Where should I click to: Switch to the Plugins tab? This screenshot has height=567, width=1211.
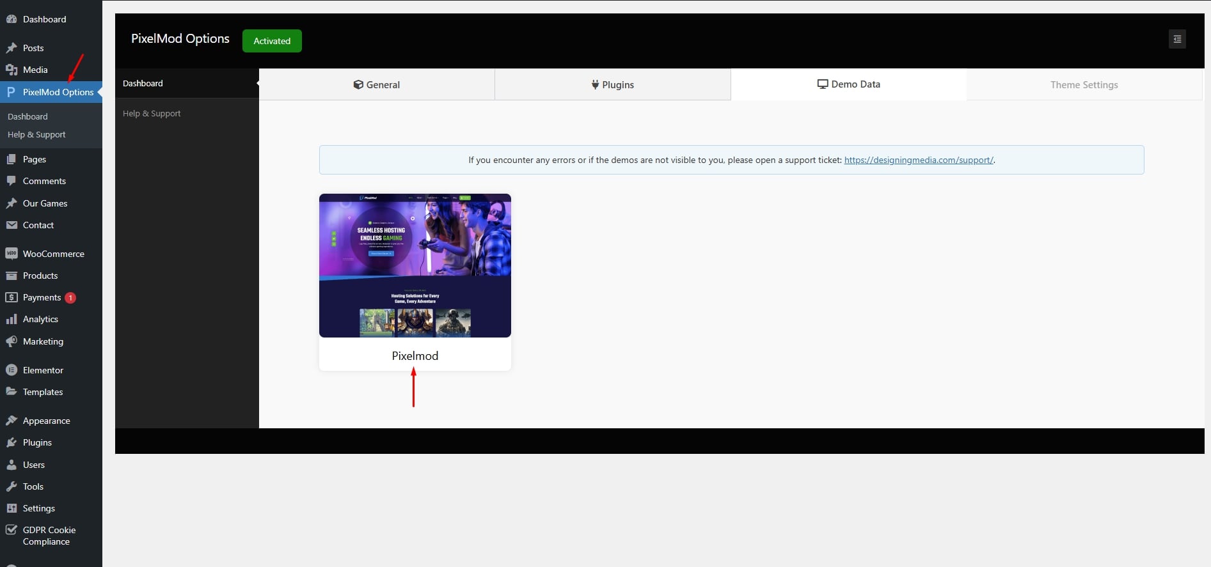[x=613, y=84]
